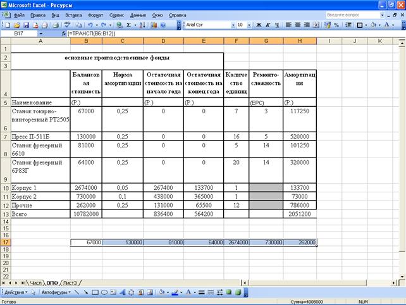Toggle align left formatting
406x305 pixels.
coord(288,25)
